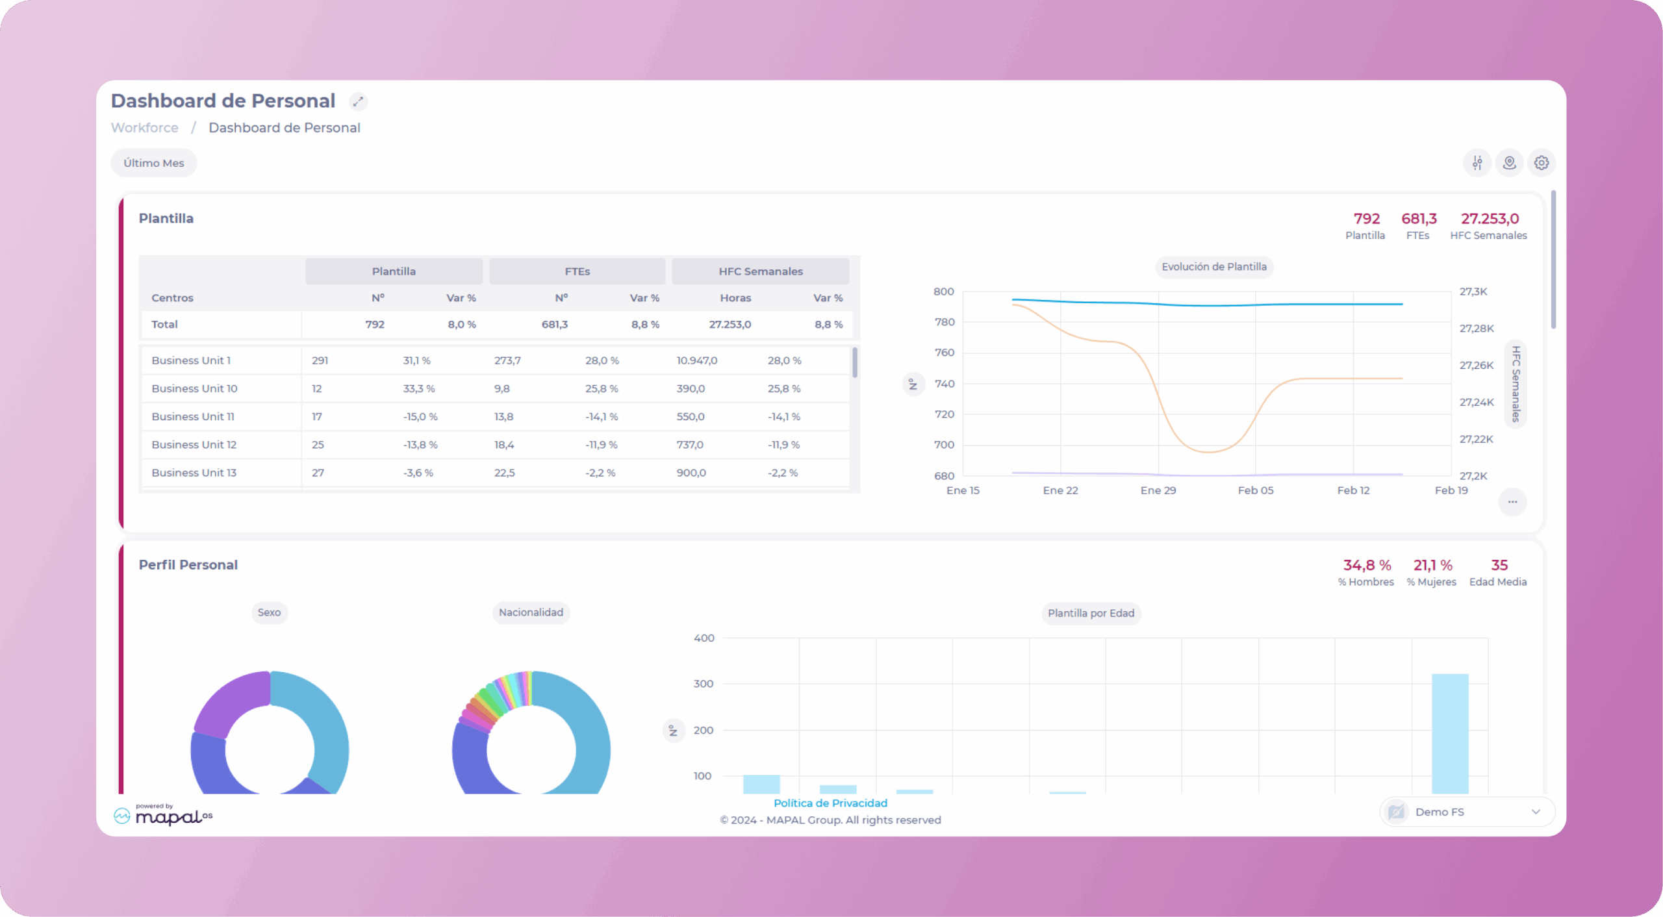
Task: Select the Plantilla column group header
Action: [394, 271]
